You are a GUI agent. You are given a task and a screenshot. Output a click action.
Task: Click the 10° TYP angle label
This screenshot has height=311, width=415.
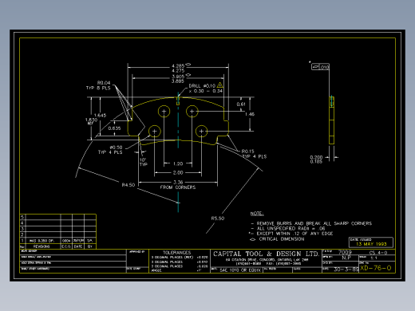tap(143, 162)
